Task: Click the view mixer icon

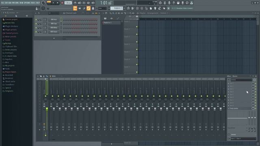Action: point(142,8)
